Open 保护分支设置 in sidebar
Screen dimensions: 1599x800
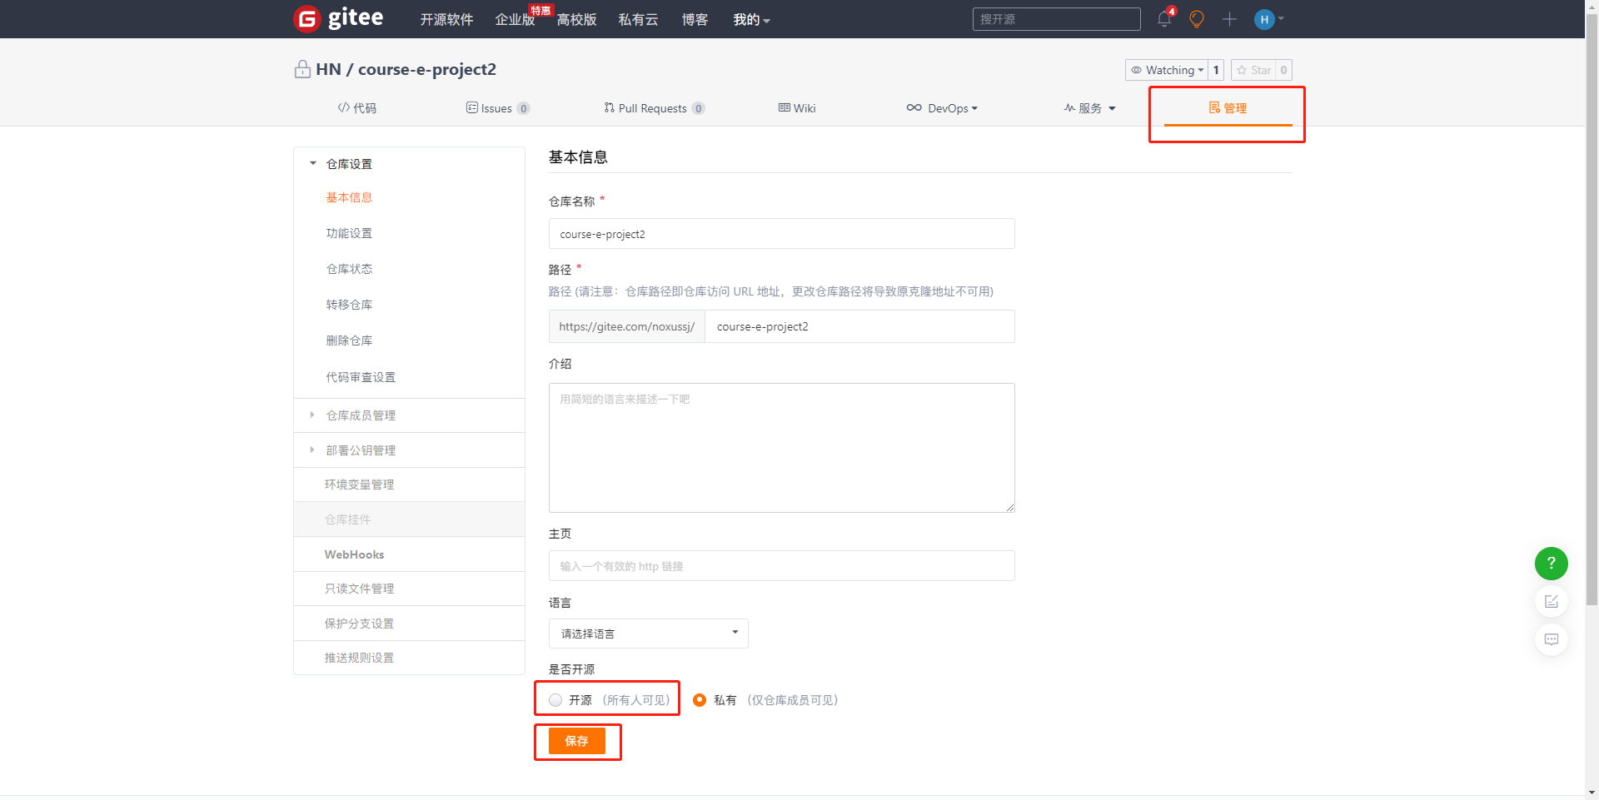pos(359,624)
